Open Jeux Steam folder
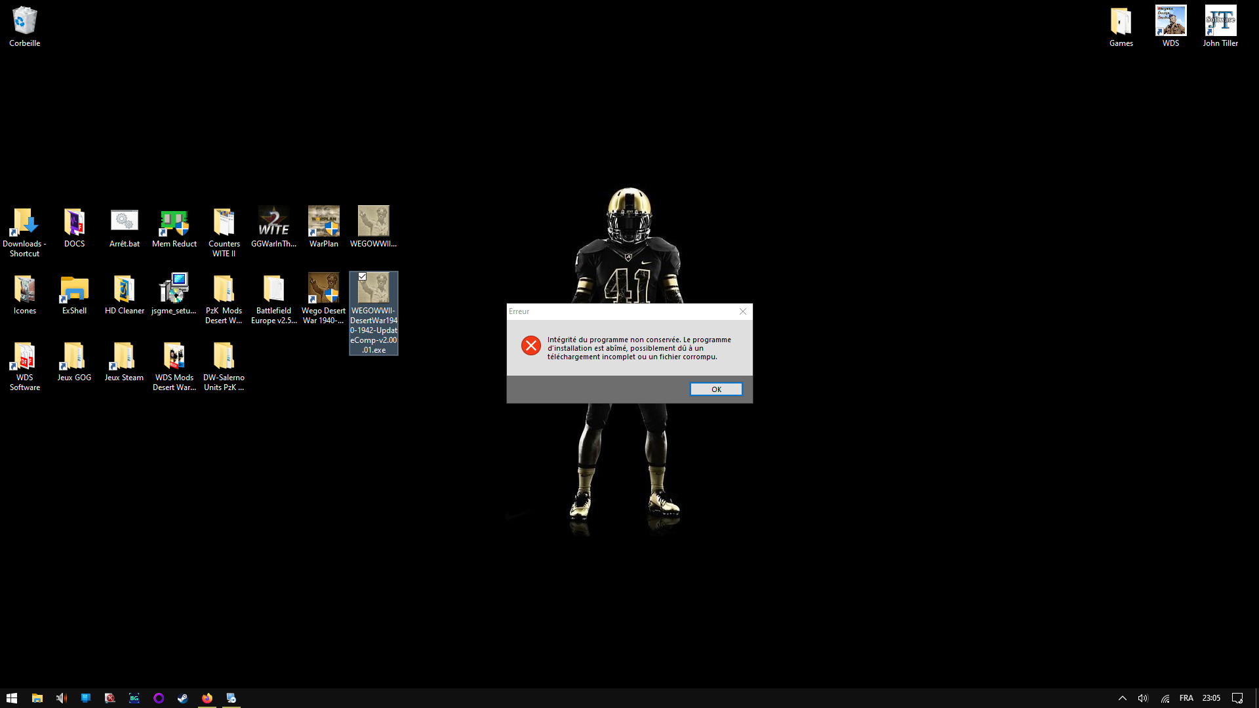The height and width of the screenshot is (708, 1259). [x=124, y=362]
